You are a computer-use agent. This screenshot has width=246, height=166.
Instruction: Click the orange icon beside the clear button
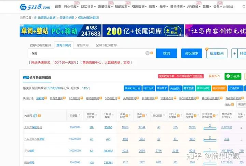pos(152,53)
